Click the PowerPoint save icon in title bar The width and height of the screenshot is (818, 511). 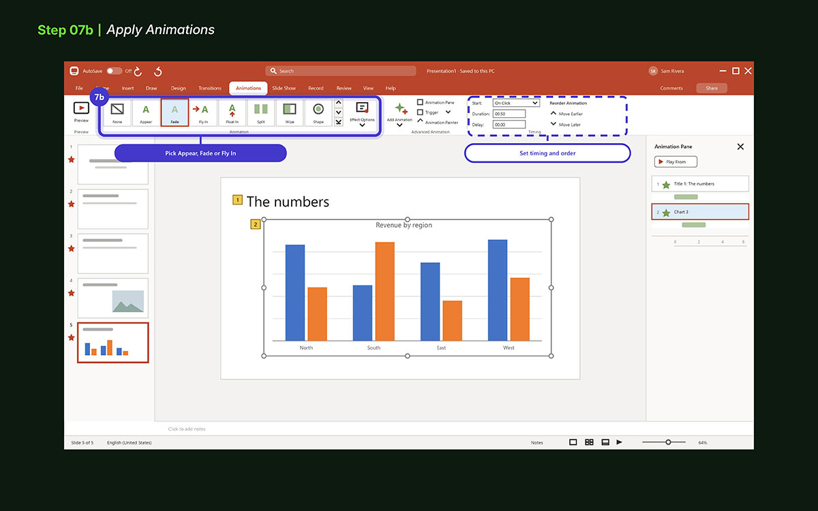coord(74,71)
